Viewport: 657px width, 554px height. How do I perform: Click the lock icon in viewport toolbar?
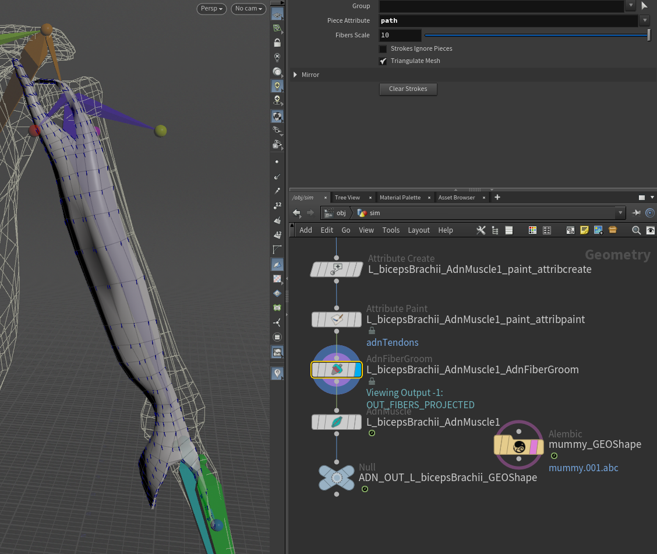click(x=277, y=43)
